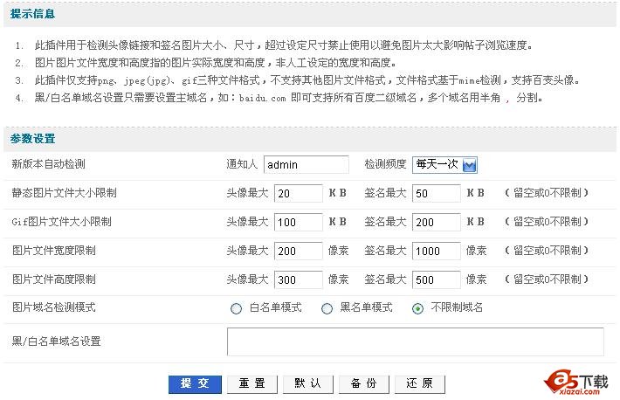Image resolution: width=620 pixels, height=400 pixels.
Task: Edit 图片文件宽度 签名最大 value 1000
Action: coord(436,252)
